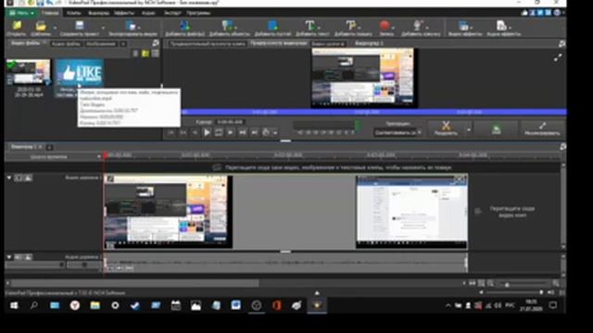
Task: Click the Split scissors button
Action: pos(446,129)
